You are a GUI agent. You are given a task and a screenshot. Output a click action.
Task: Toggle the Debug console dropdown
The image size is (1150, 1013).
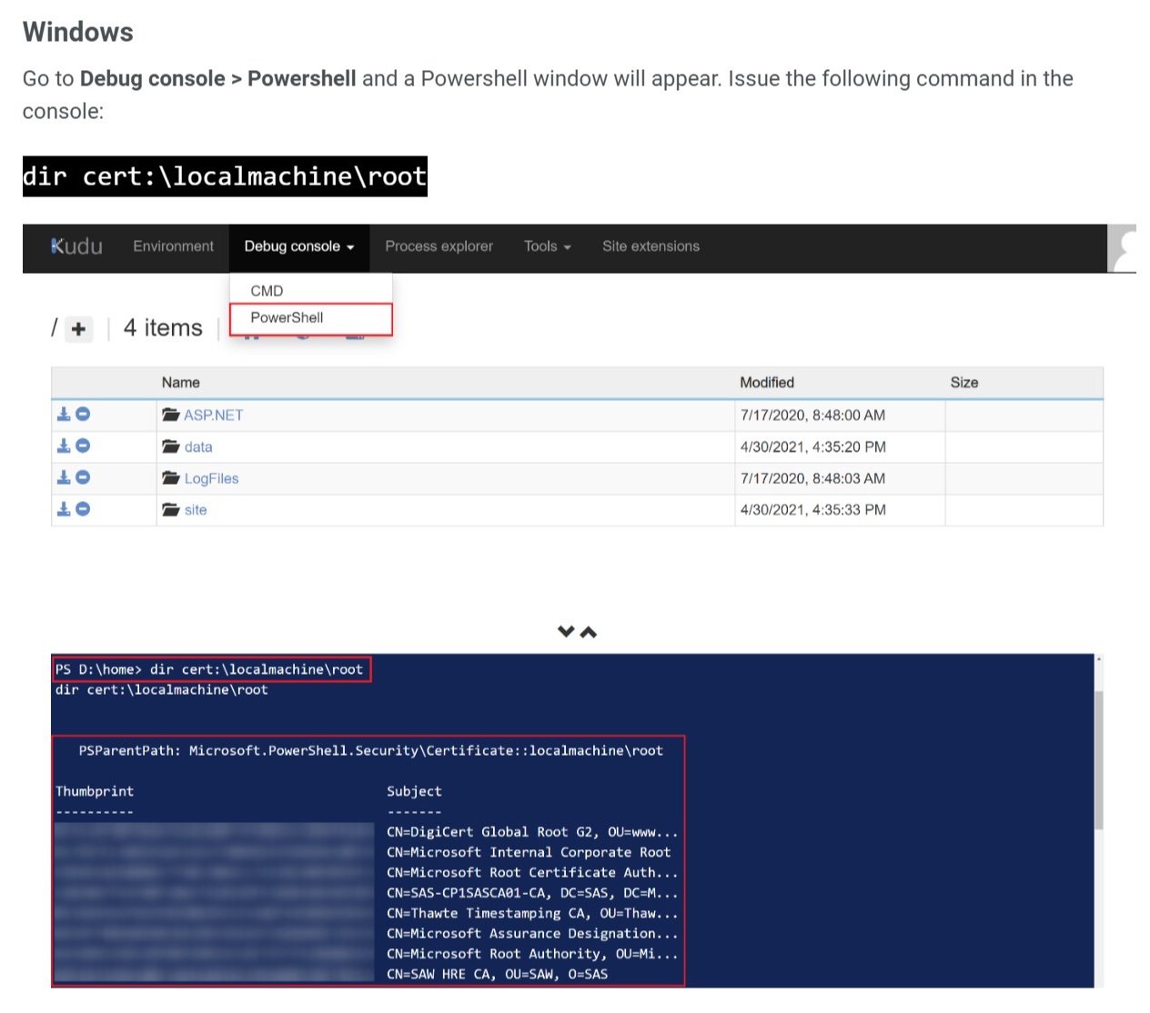coord(298,246)
